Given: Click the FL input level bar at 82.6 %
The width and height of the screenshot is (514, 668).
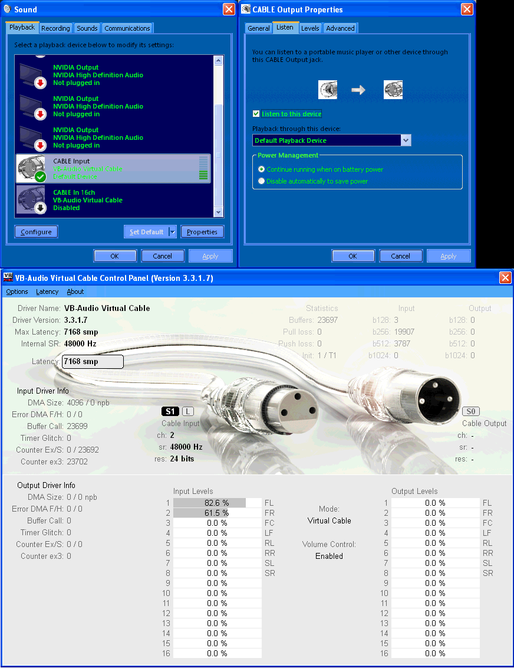Looking at the screenshot, I should 218,503.
